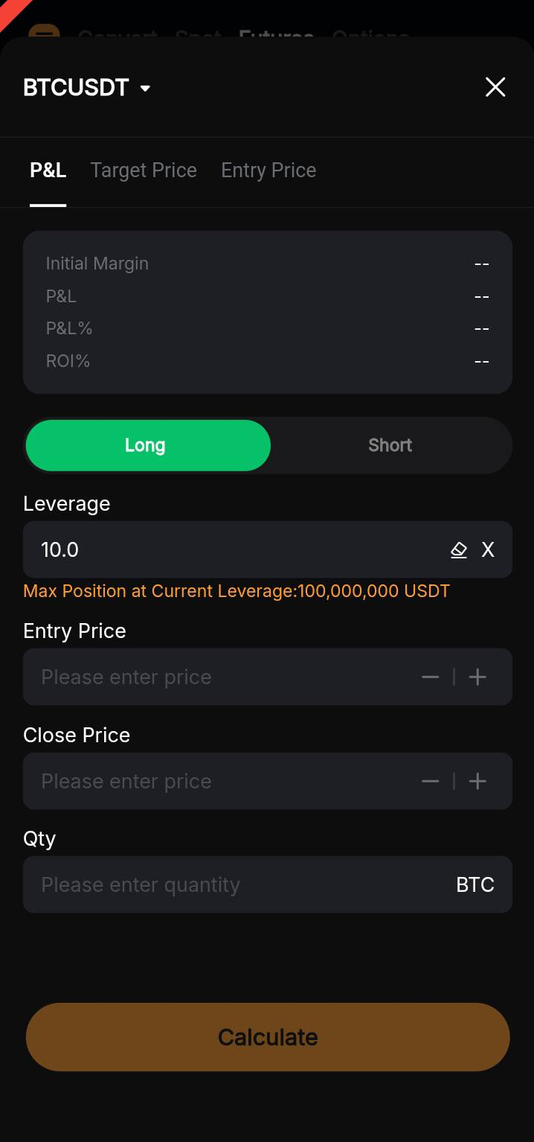Close the calculator panel
This screenshot has width=534, height=1142.
click(x=495, y=88)
